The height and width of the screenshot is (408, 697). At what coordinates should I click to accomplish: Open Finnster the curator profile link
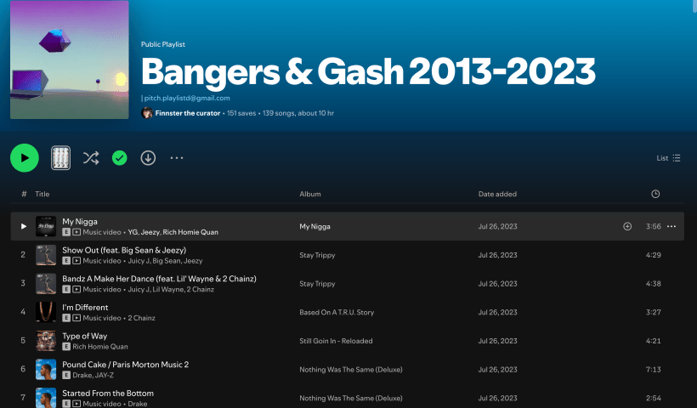click(188, 113)
